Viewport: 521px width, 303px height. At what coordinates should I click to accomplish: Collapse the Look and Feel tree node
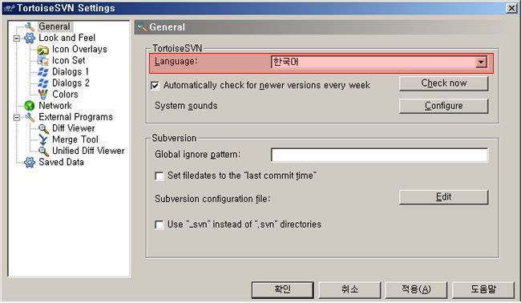click(17, 38)
